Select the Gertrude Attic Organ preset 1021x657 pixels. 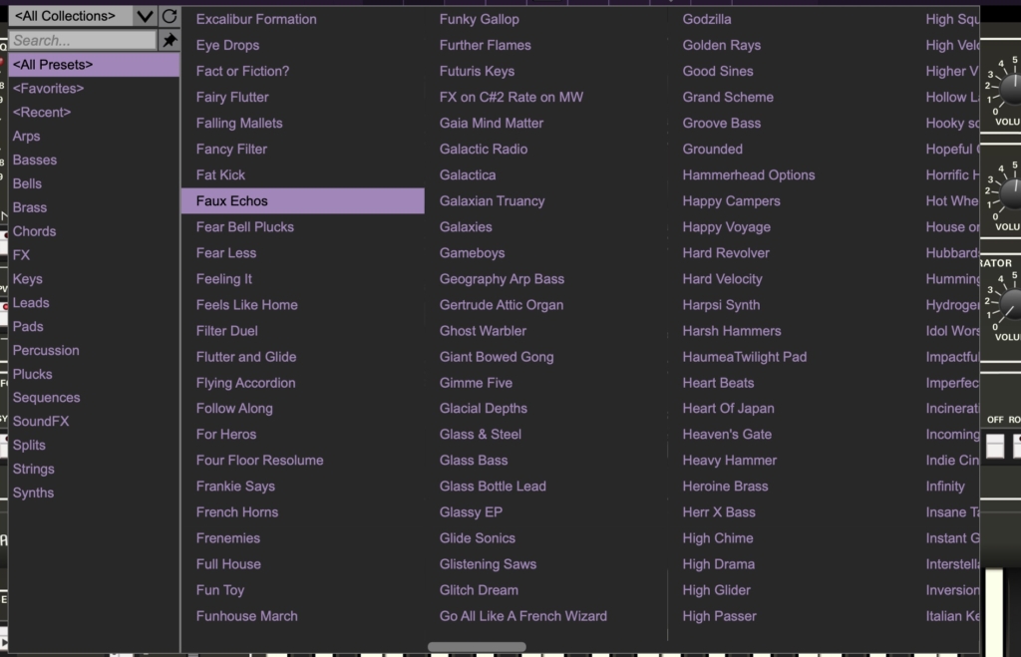coord(502,305)
